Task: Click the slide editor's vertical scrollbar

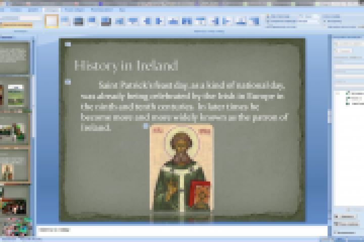Action: click(x=330, y=130)
